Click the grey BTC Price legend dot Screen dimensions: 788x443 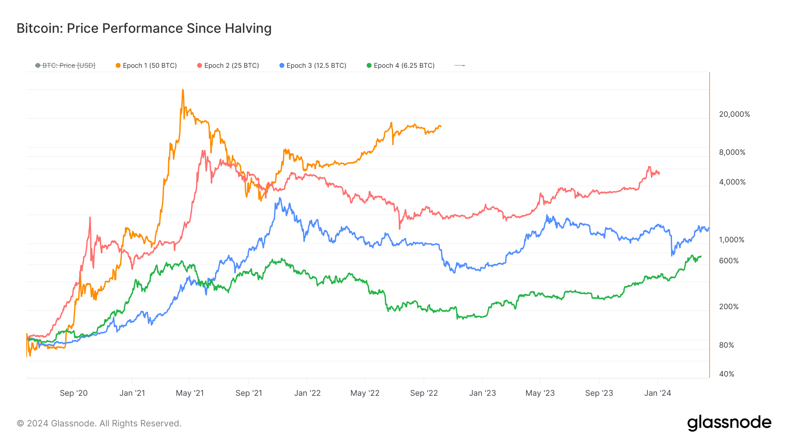(x=38, y=66)
